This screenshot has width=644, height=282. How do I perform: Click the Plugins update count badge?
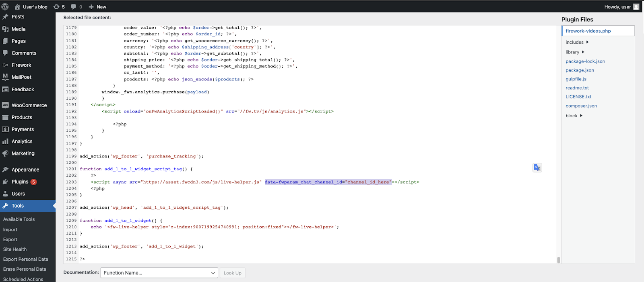coord(34,182)
